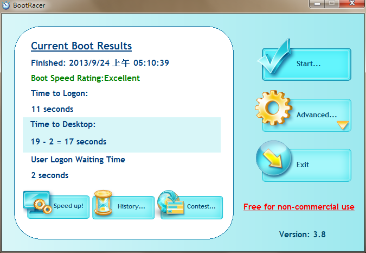
Task: Click the Current Boot Results heading
Action: [x=81, y=46]
